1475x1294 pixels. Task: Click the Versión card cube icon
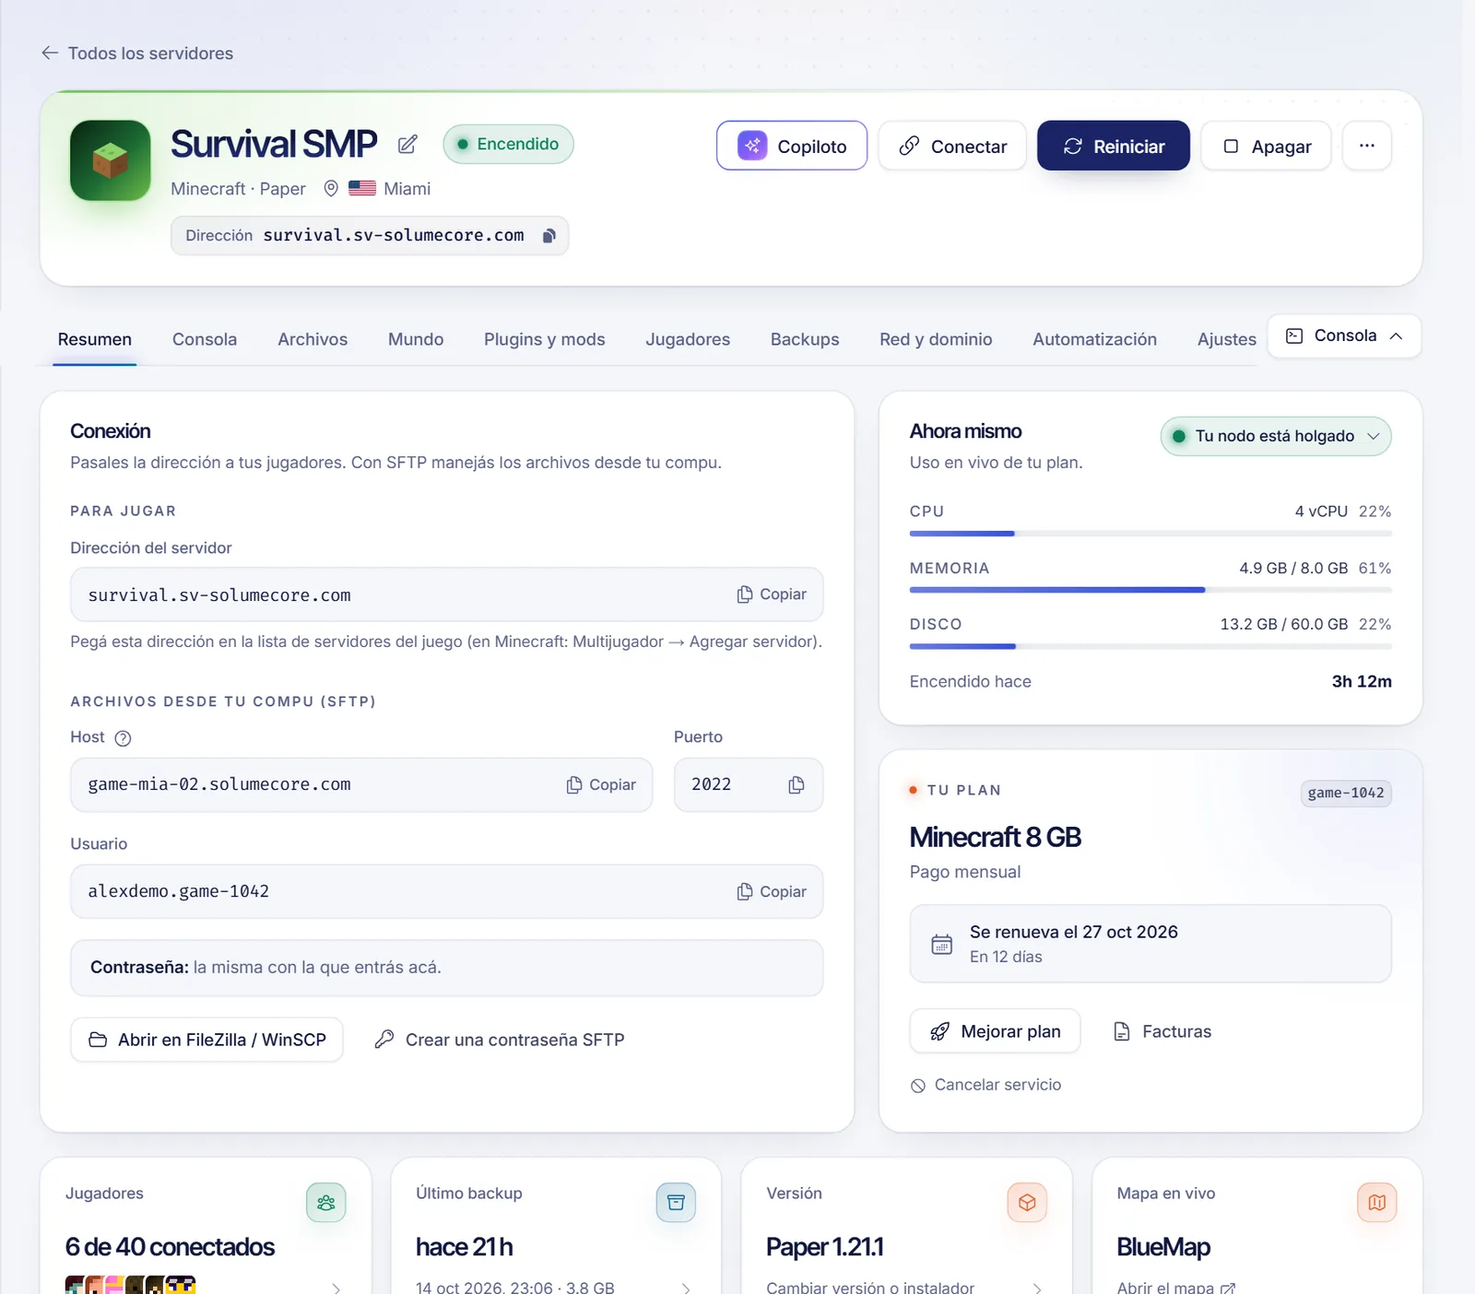(1027, 1203)
